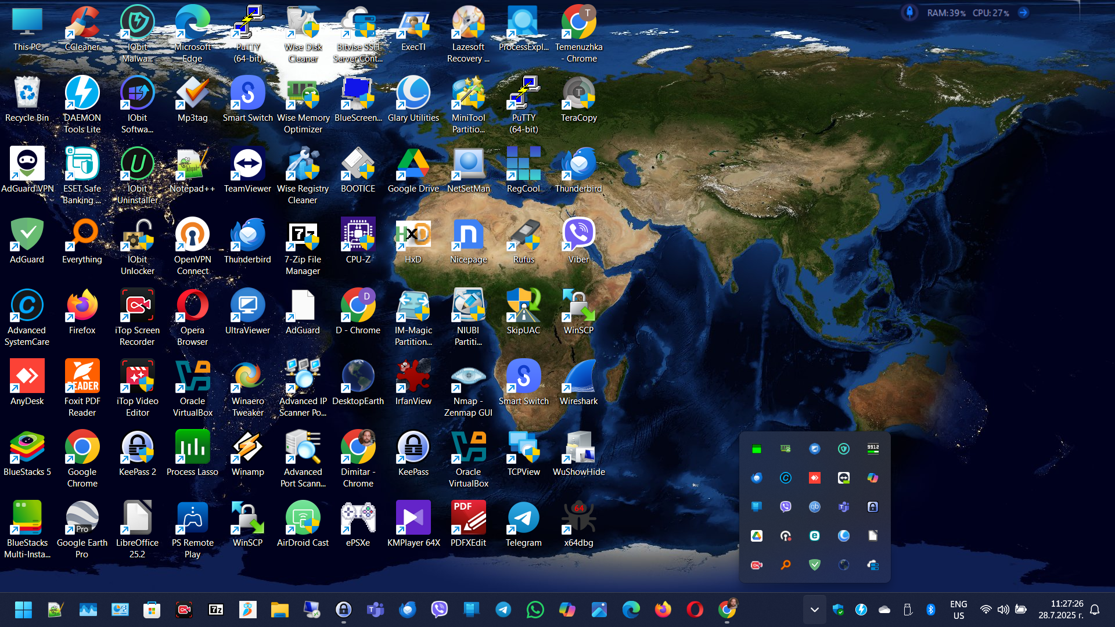Screen dimensions: 1115x627
Task: Collapse the hidden tray icons chevron
Action: click(815, 610)
